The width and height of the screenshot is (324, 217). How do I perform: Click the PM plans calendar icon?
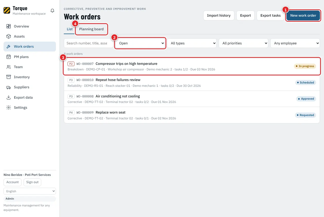pyautogui.click(x=9, y=57)
